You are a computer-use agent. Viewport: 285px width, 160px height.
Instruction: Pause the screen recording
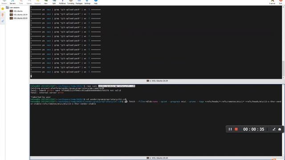pyautogui.click(x=230, y=129)
